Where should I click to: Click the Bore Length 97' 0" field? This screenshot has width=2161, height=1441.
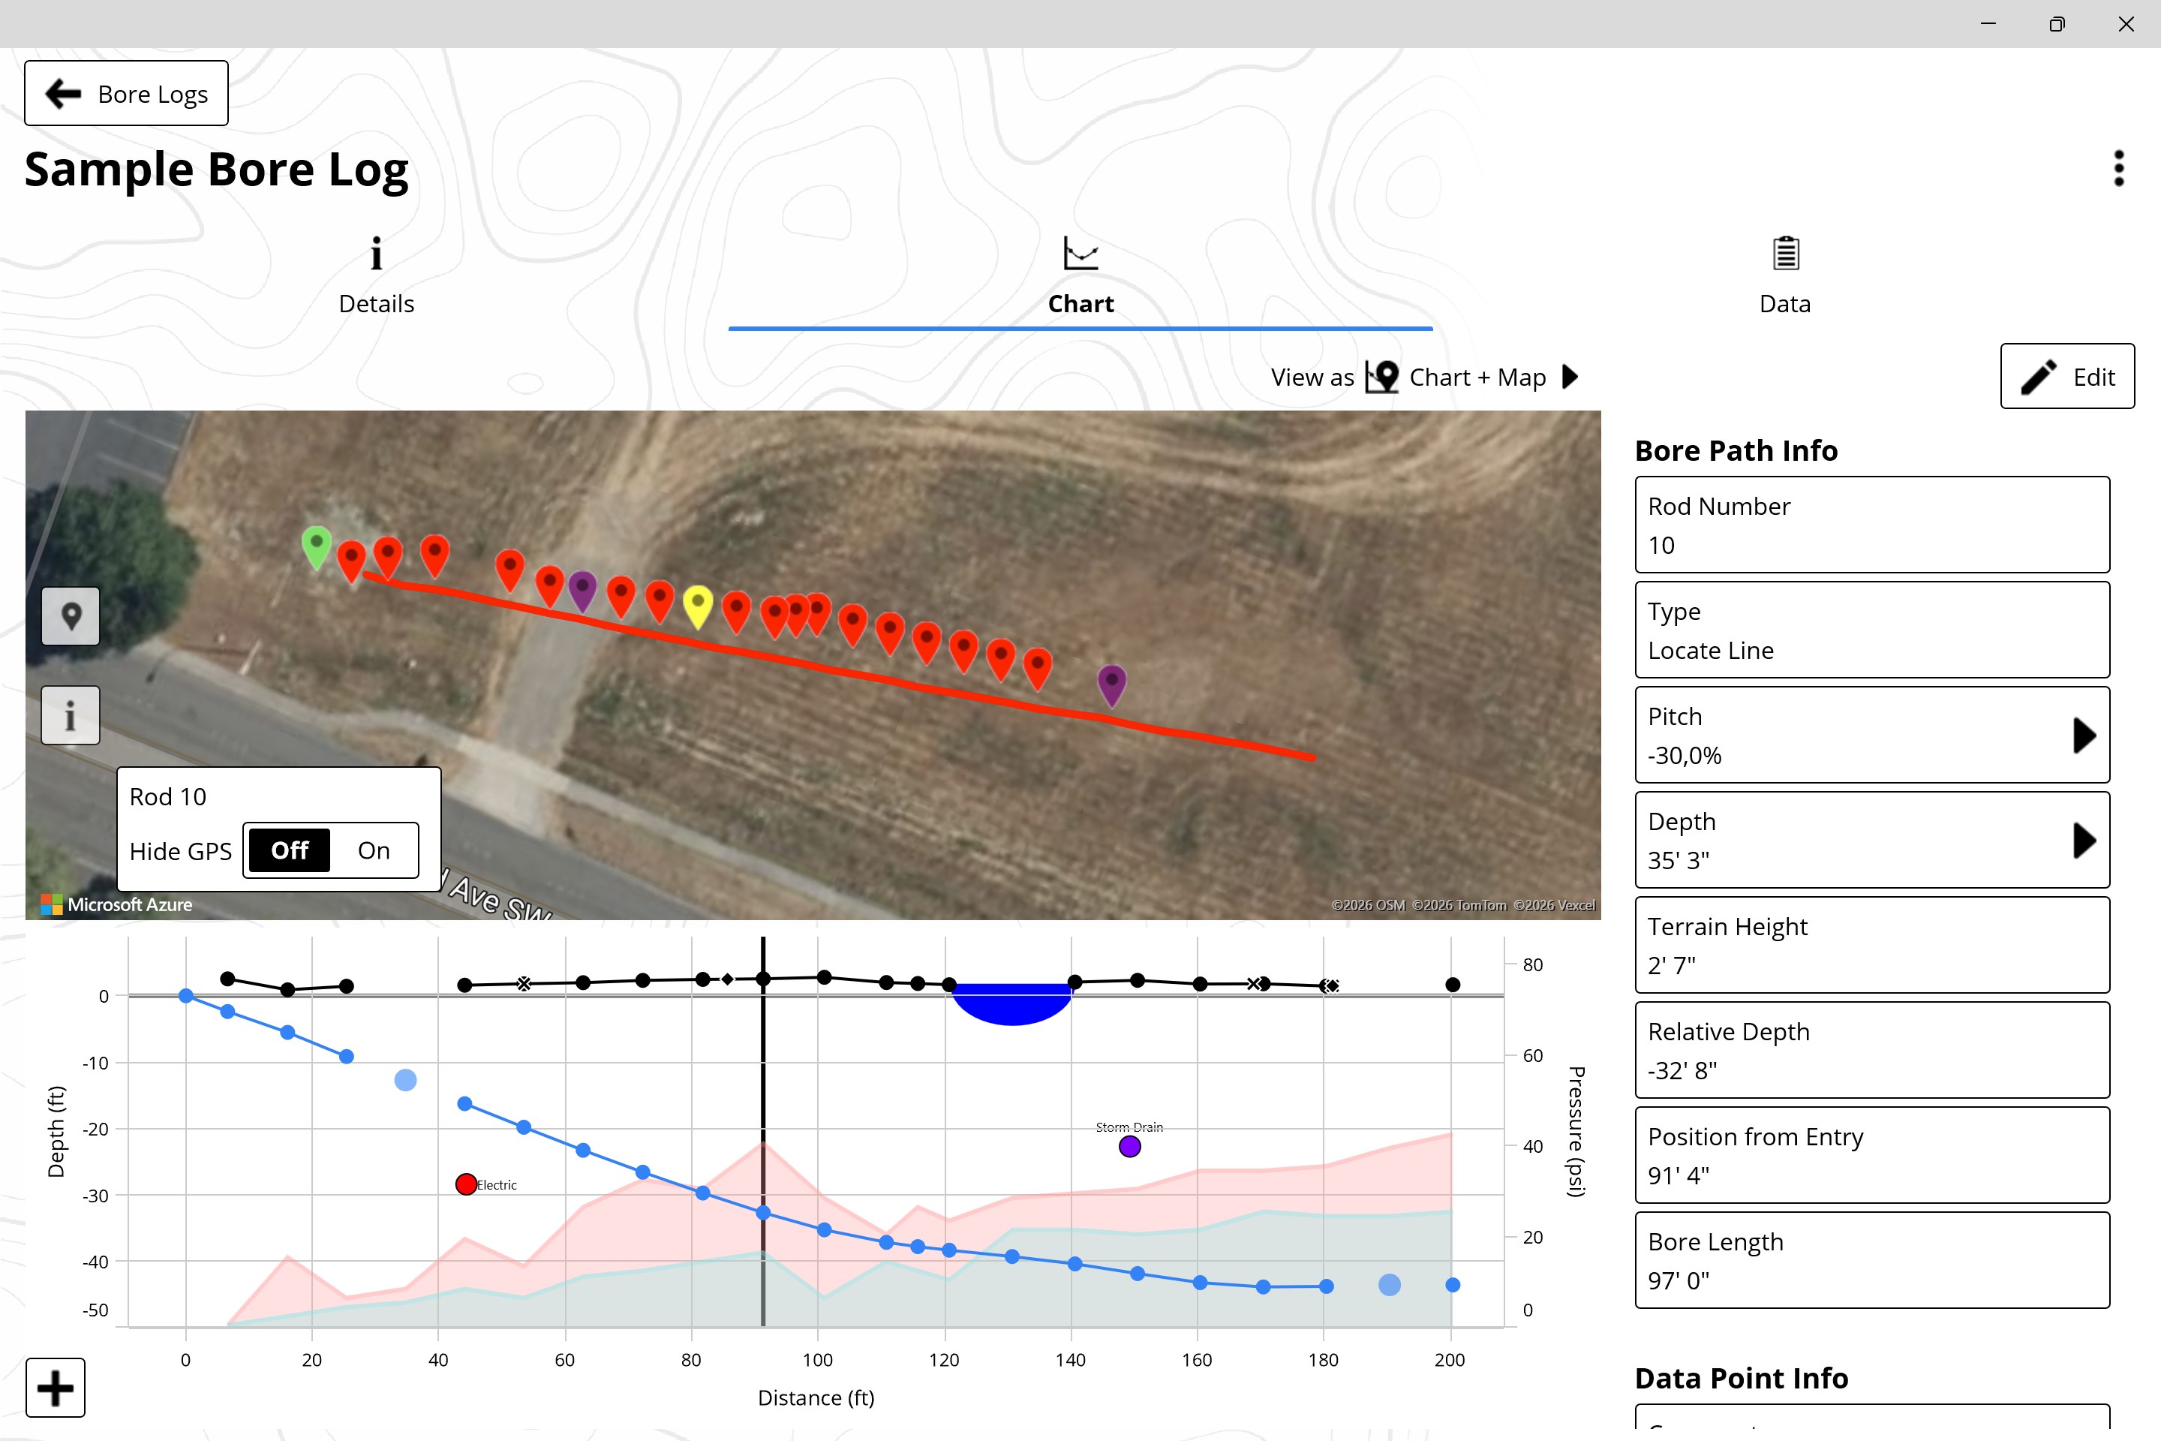point(1871,1260)
